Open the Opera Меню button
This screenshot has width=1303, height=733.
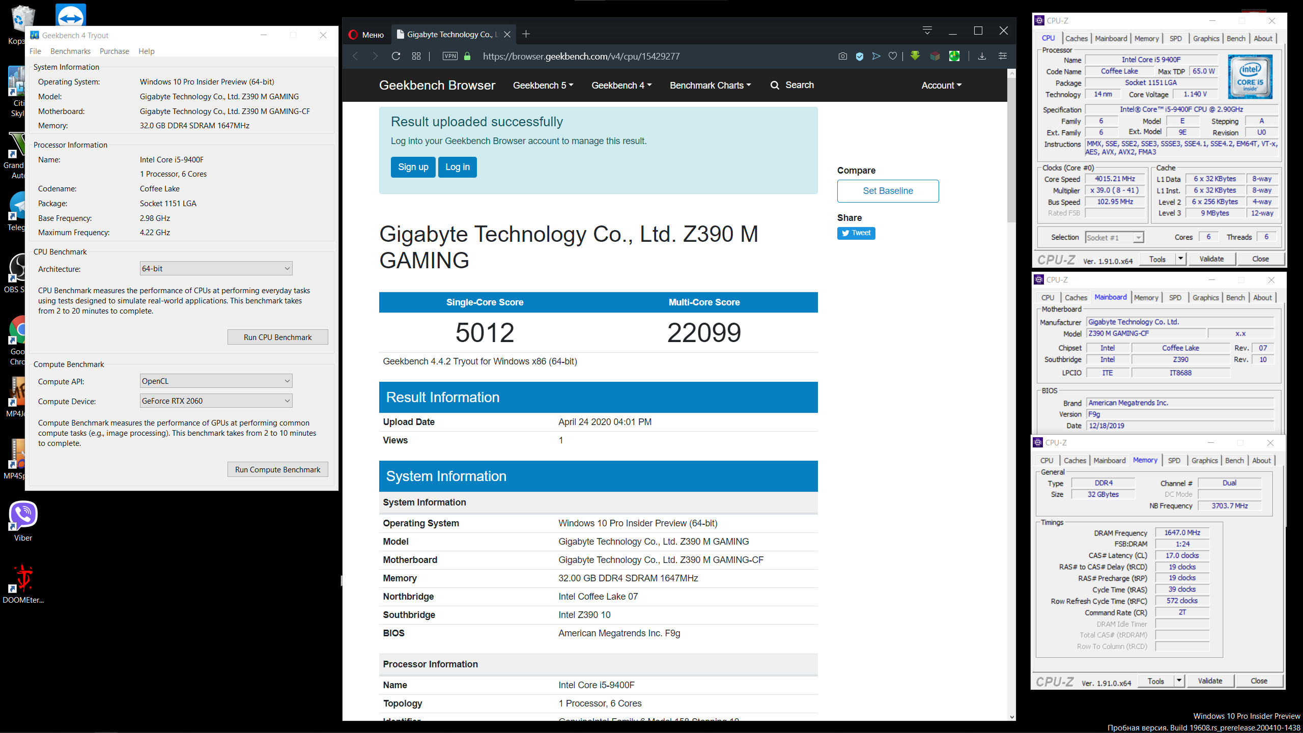click(366, 35)
